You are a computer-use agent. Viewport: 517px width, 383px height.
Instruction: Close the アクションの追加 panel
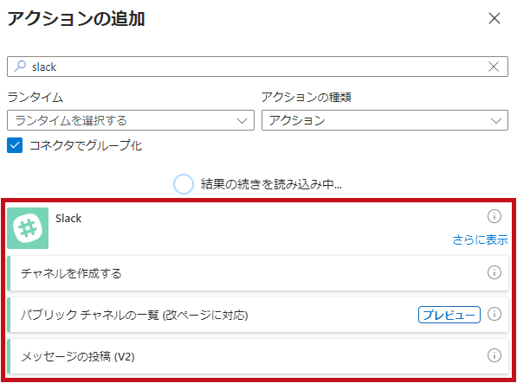[x=494, y=18]
